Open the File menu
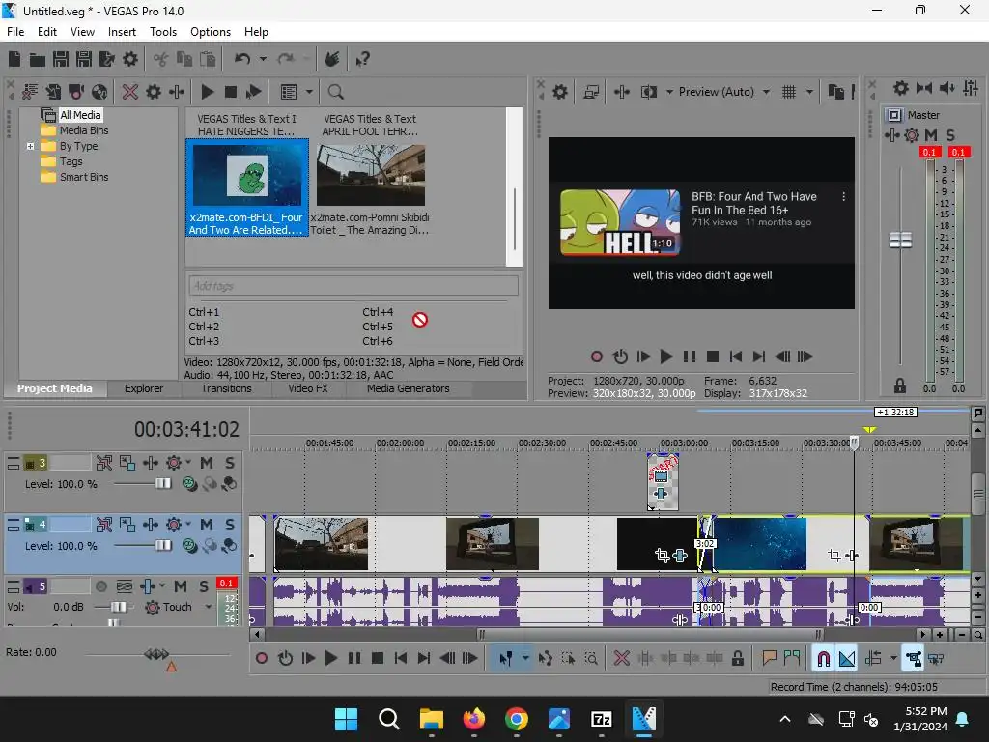 tap(15, 32)
